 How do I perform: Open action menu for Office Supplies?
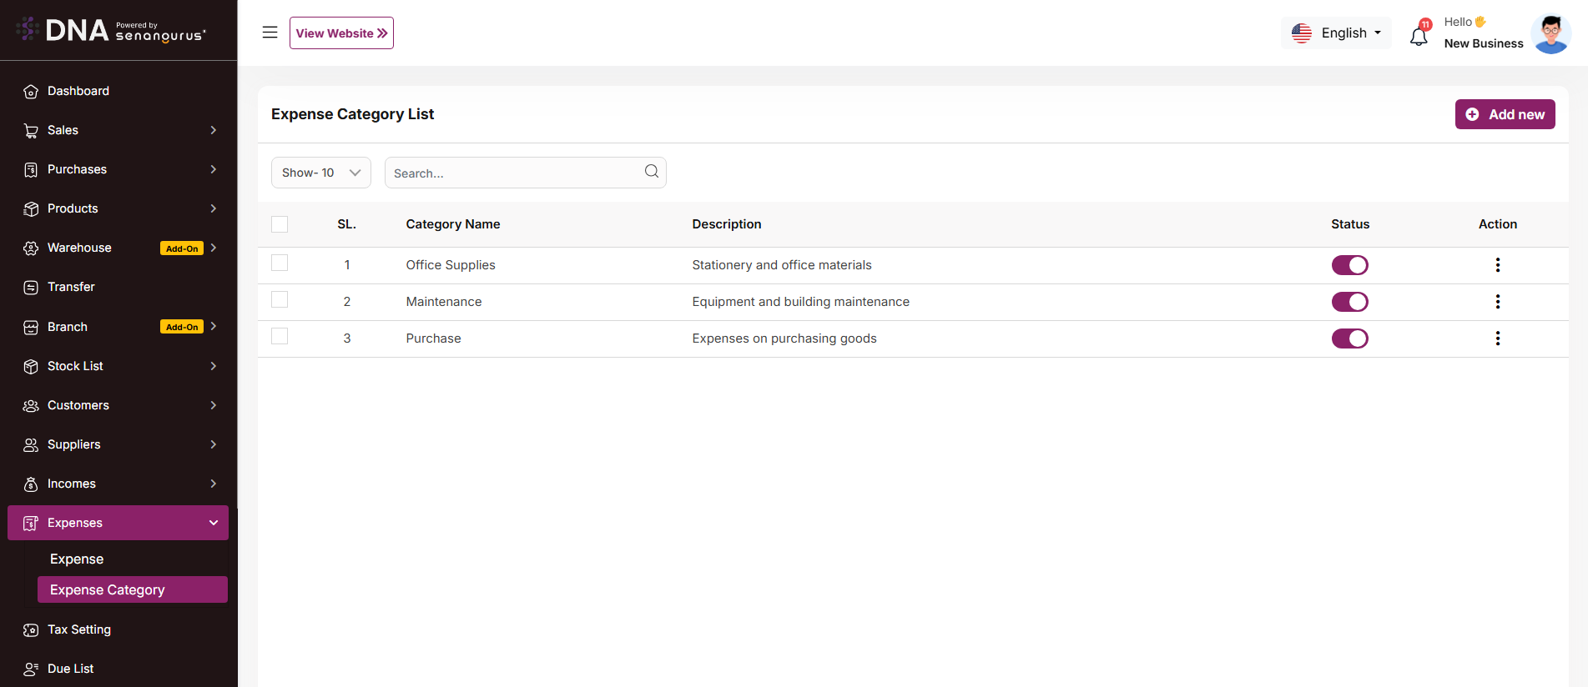coord(1497,265)
